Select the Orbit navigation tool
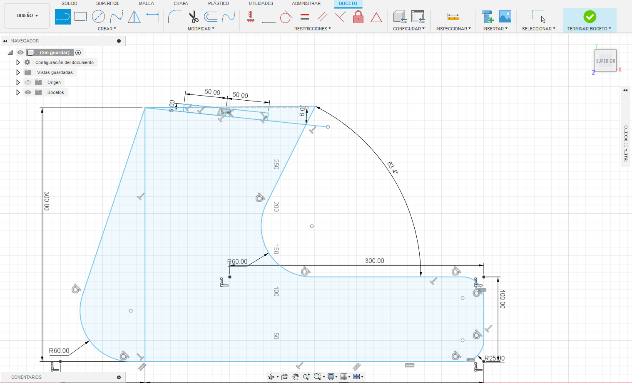Screen dimensions: 632x383 point(271,377)
